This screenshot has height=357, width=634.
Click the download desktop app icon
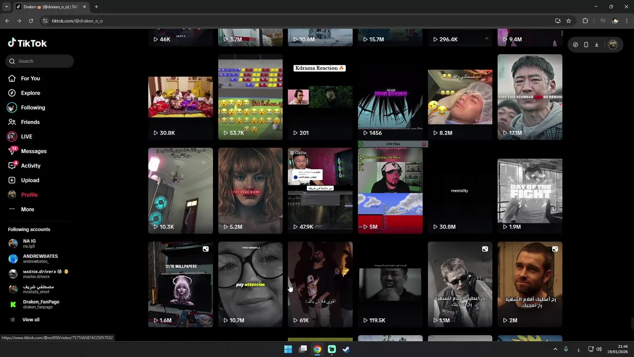596,45
